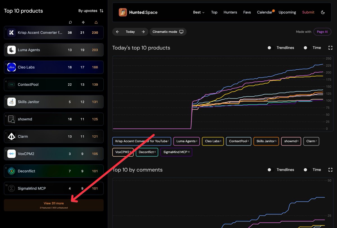Expand View 311 more products
Screen dimensions: 337x228
point(54,205)
